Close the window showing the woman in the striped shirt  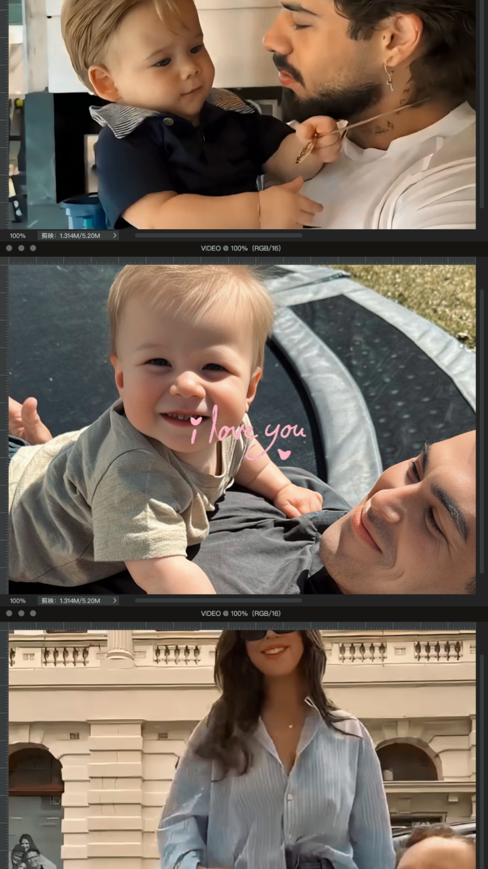click(9, 613)
